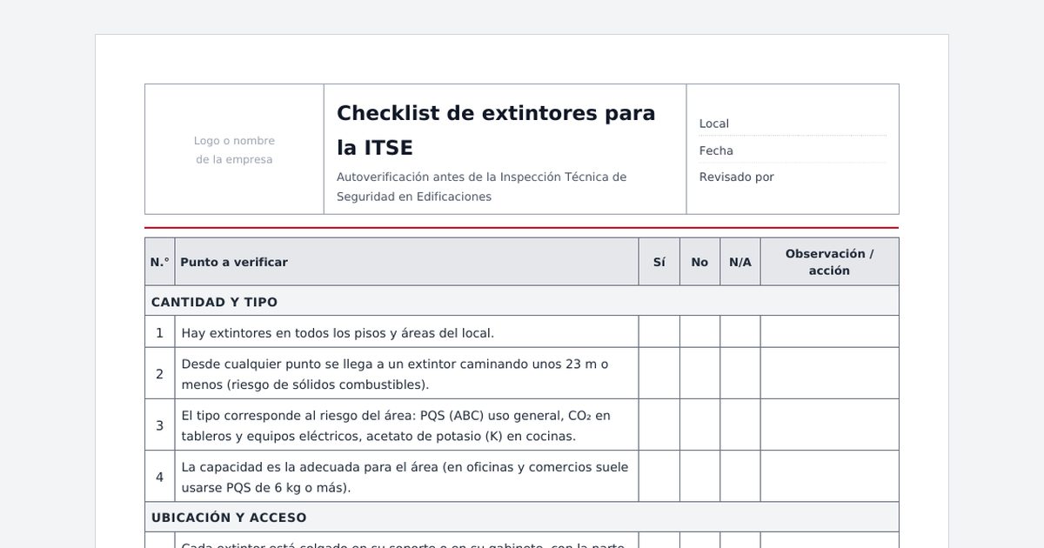Click observation cell for item 1
Screen dimensions: 1044x548
pos(830,332)
